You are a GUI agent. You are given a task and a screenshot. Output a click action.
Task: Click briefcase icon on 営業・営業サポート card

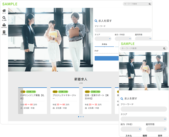pyautogui.click(x=86, y=108)
